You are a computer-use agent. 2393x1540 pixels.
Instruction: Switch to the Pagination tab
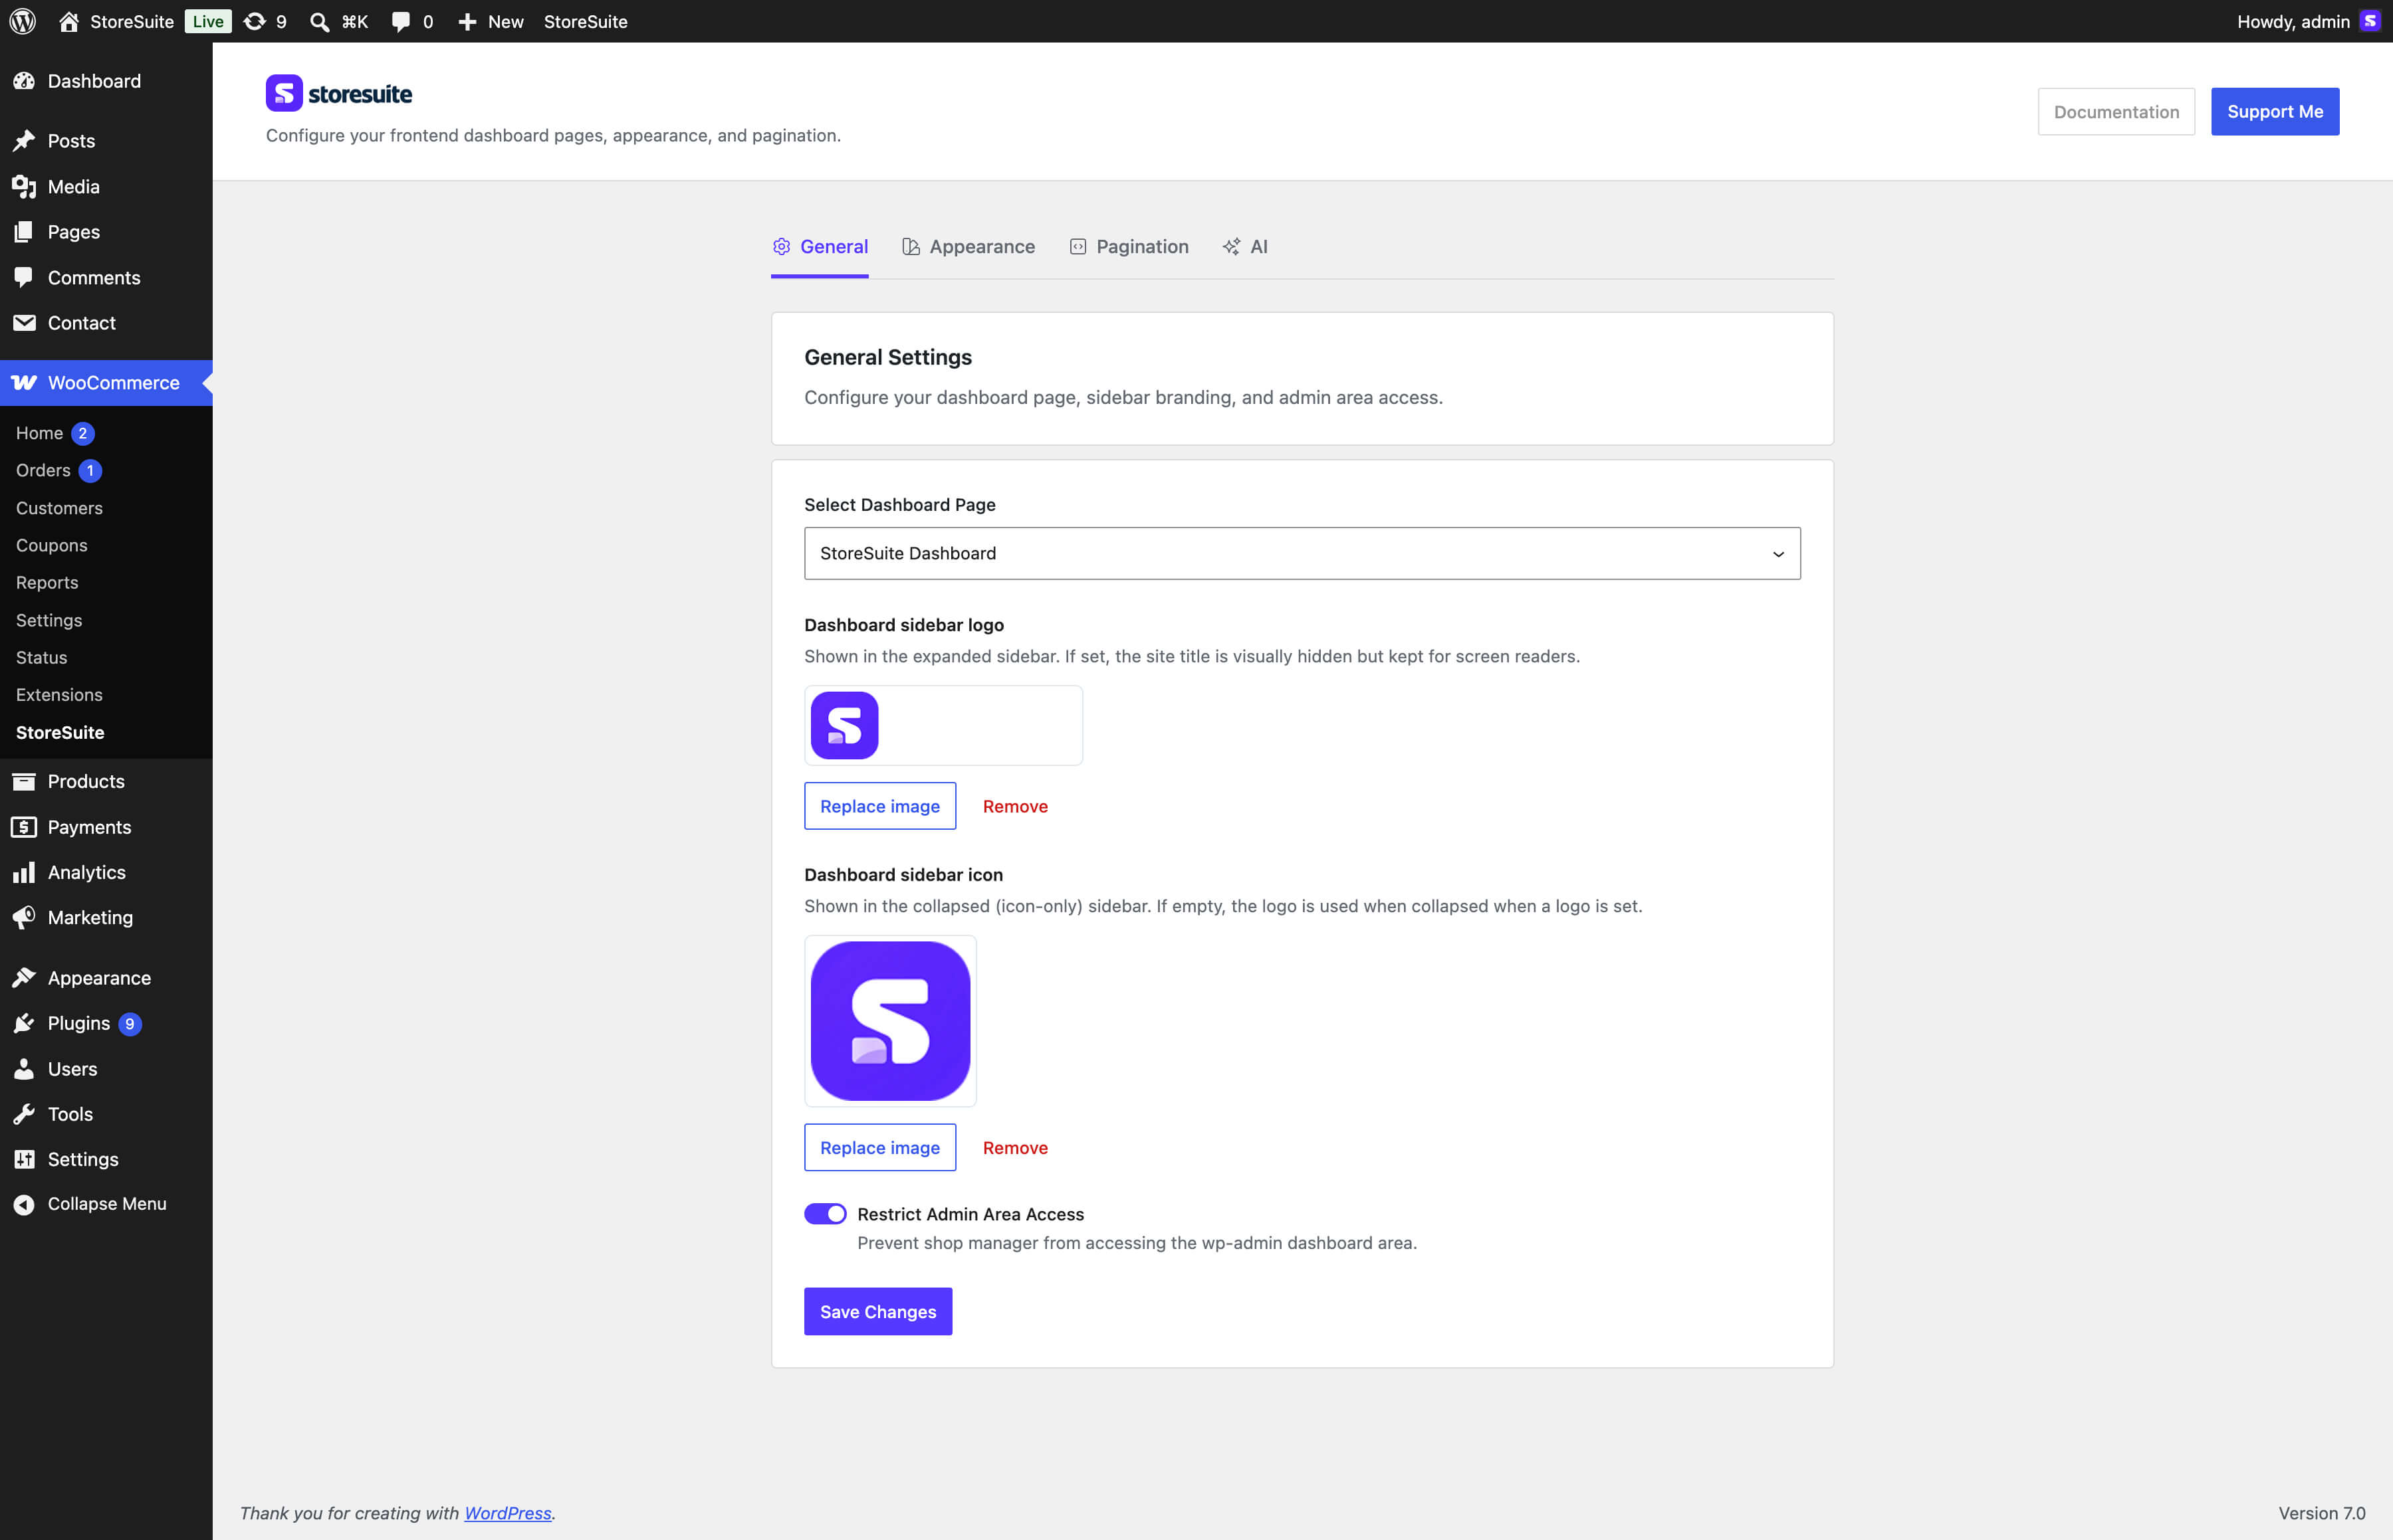[x=1129, y=247]
